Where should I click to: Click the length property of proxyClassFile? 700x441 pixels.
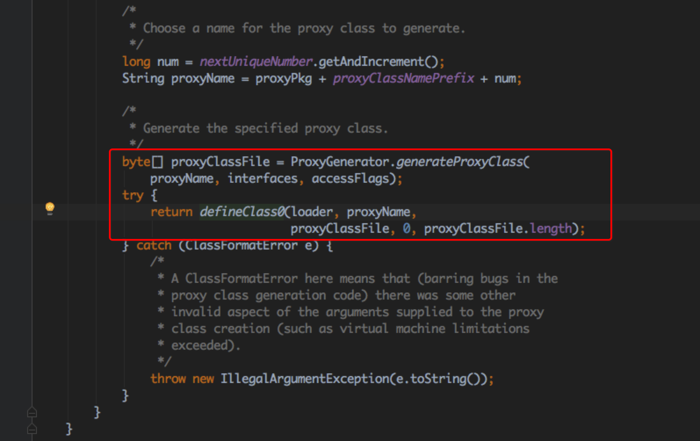[x=551, y=228]
